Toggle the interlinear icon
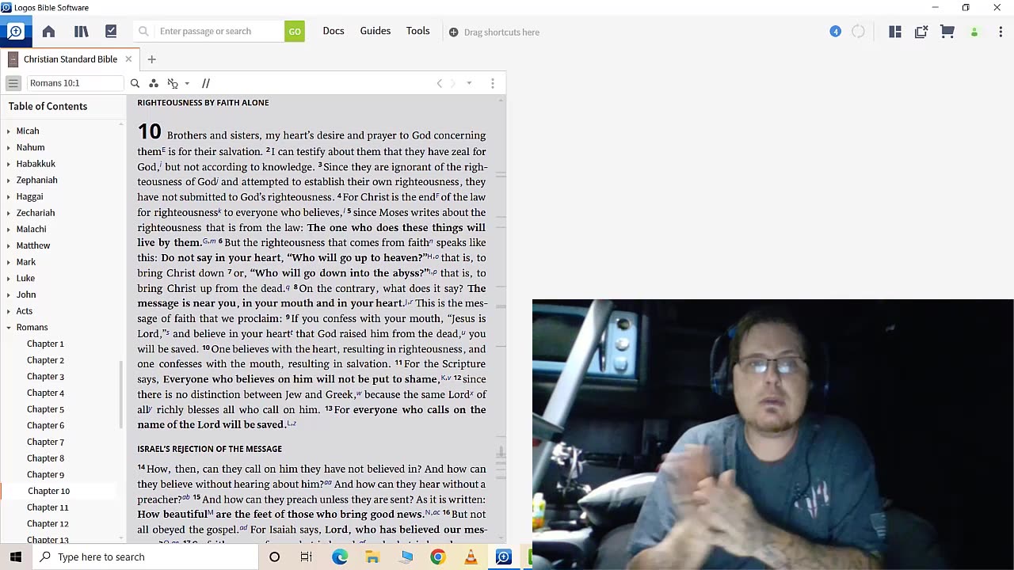Screen dimensions: 1014x570 (173, 83)
